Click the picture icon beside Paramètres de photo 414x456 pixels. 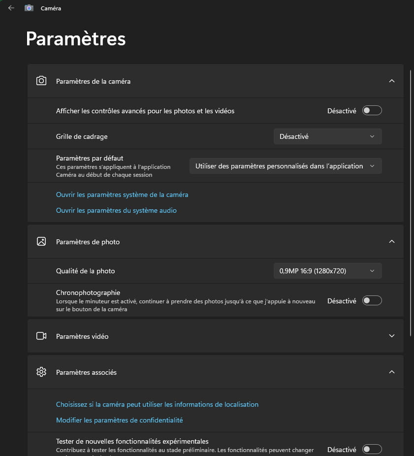[x=41, y=241]
